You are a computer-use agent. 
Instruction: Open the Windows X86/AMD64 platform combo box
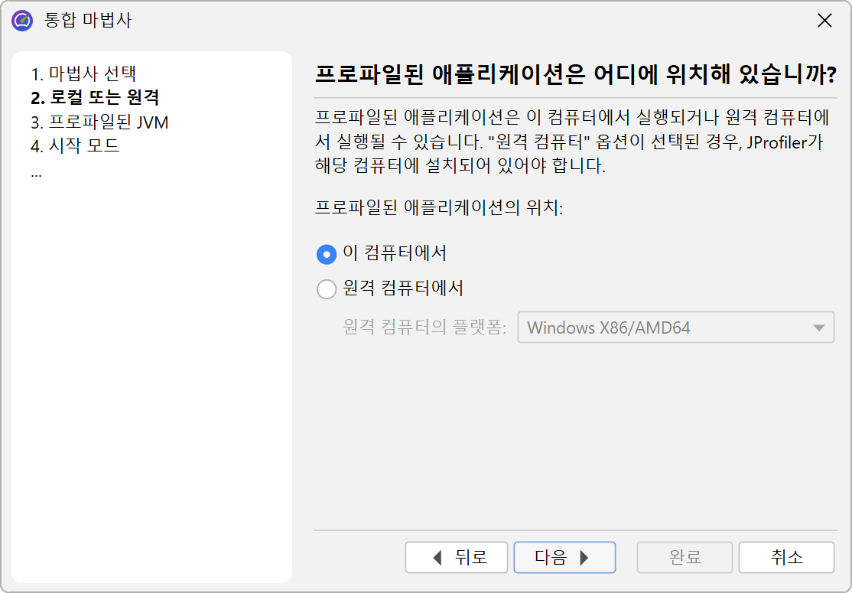pyautogui.click(x=675, y=327)
